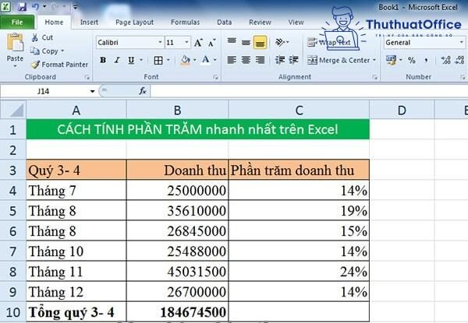
Task: Open Clipboard dialog launcher
Action: pos(87,77)
